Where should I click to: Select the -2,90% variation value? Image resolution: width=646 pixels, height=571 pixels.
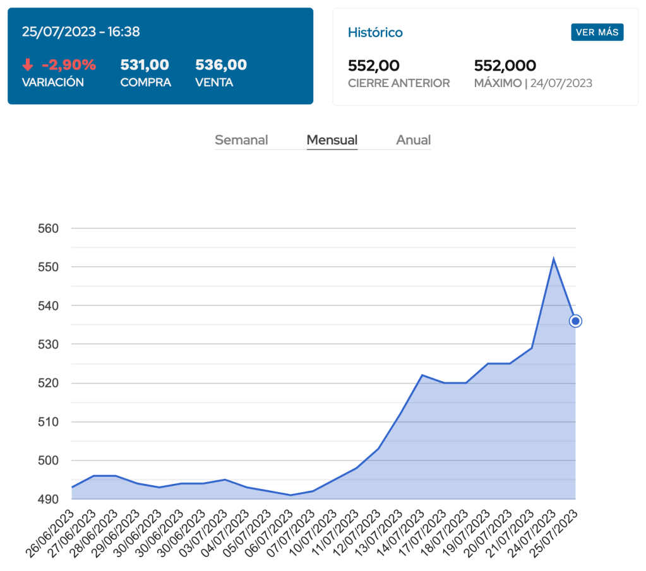coord(69,65)
